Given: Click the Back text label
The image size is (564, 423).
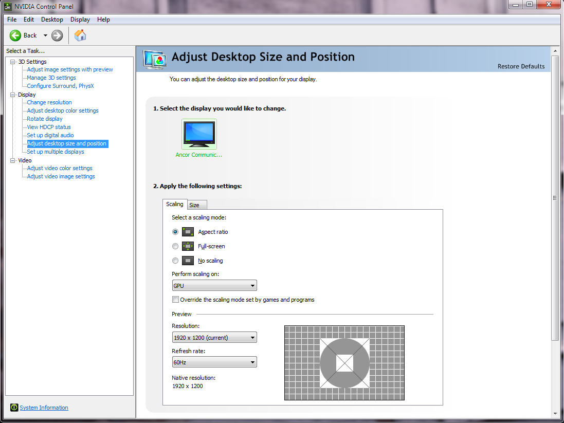Looking at the screenshot, I should point(30,35).
